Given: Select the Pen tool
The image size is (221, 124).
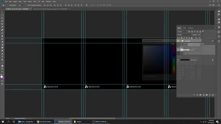Looking at the screenshot, I should [x=2, y=54].
